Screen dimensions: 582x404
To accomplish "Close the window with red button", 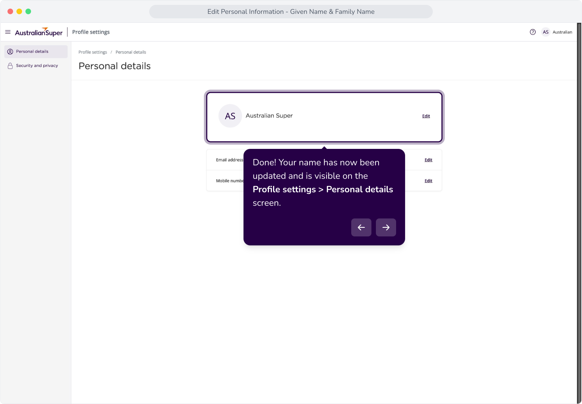I will click(x=10, y=12).
